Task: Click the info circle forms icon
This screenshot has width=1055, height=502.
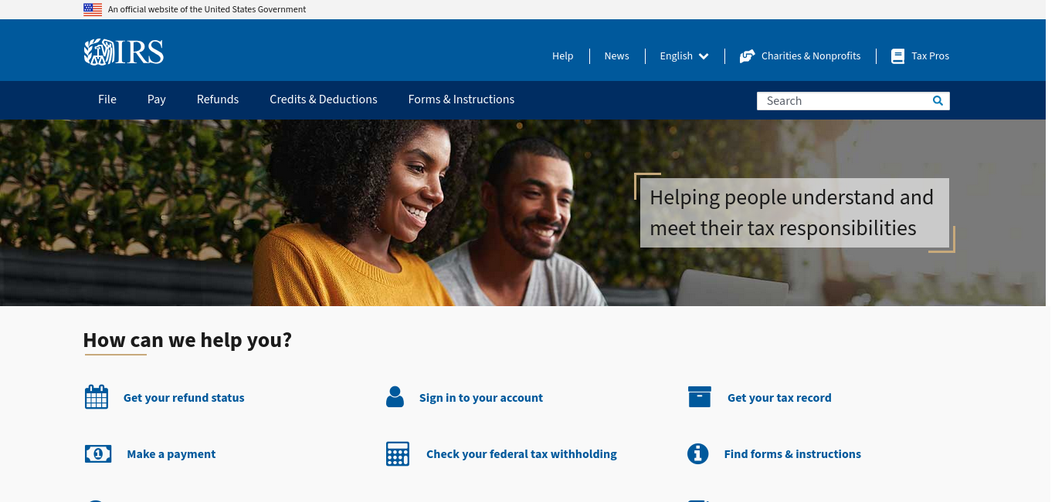Action: point(697,453)
